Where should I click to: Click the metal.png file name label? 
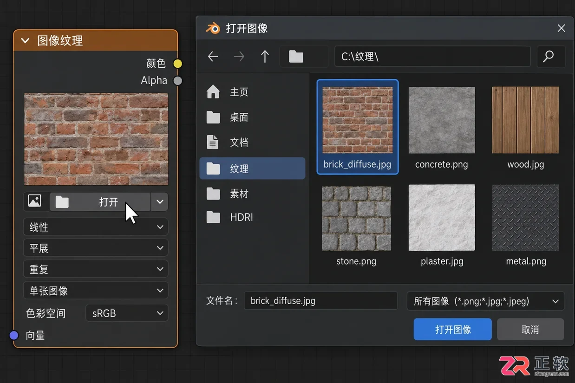[x=526, y=261]
